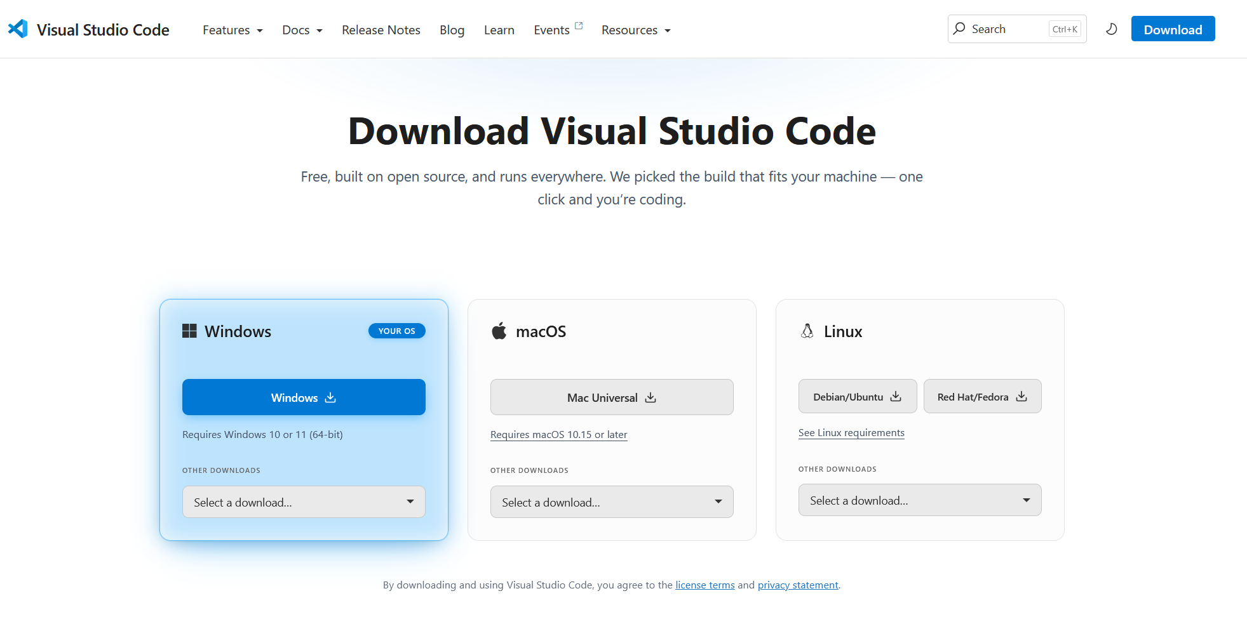Open the privacy statement link

(798, 585)
